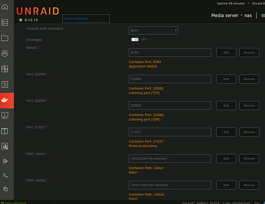Image resolution: width=265 pixels, height=204 pixels.
Task: Open the Settings puzzle icon in sidebar
Action: coord(5,69)
